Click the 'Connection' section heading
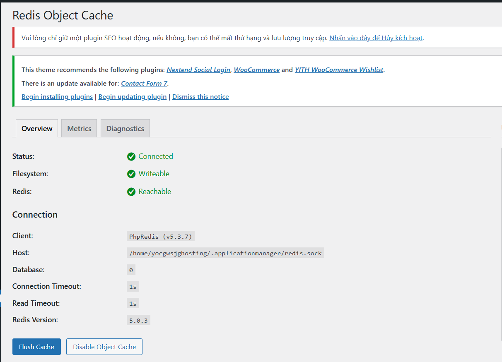Image resolution: width=502 pixels, height=362 pixels. click(x=35, y=214)
